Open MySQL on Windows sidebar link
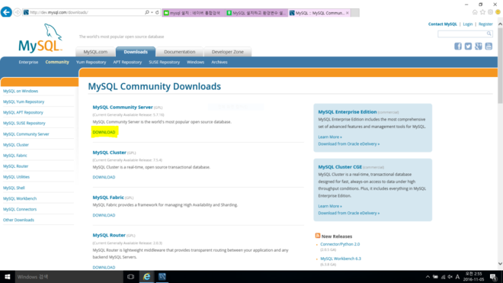 (20, 91)
